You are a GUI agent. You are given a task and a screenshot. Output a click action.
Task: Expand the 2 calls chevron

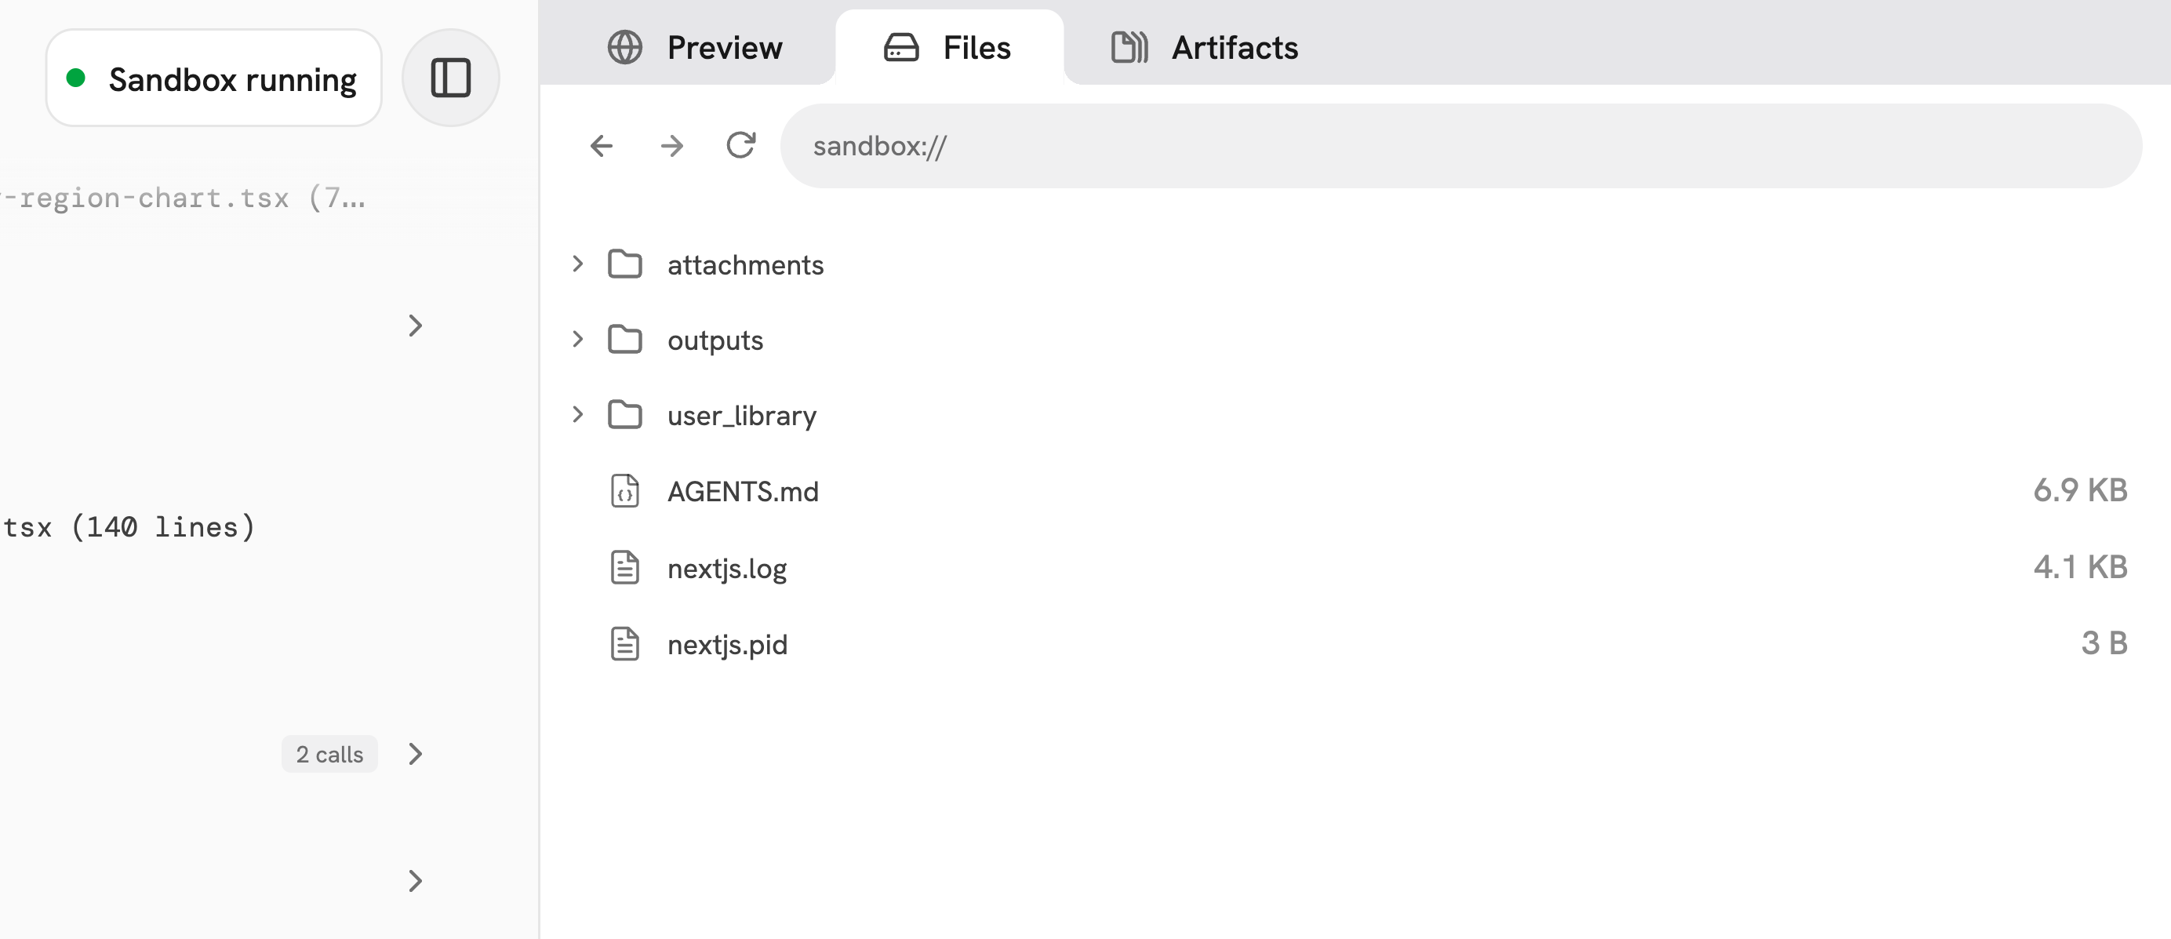tap(415, 754)
